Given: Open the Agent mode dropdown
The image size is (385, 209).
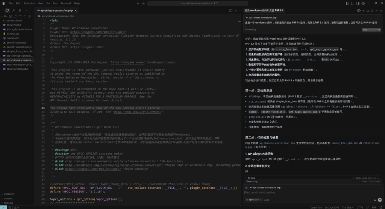Looking at the screenshot, I should point(253,200).
